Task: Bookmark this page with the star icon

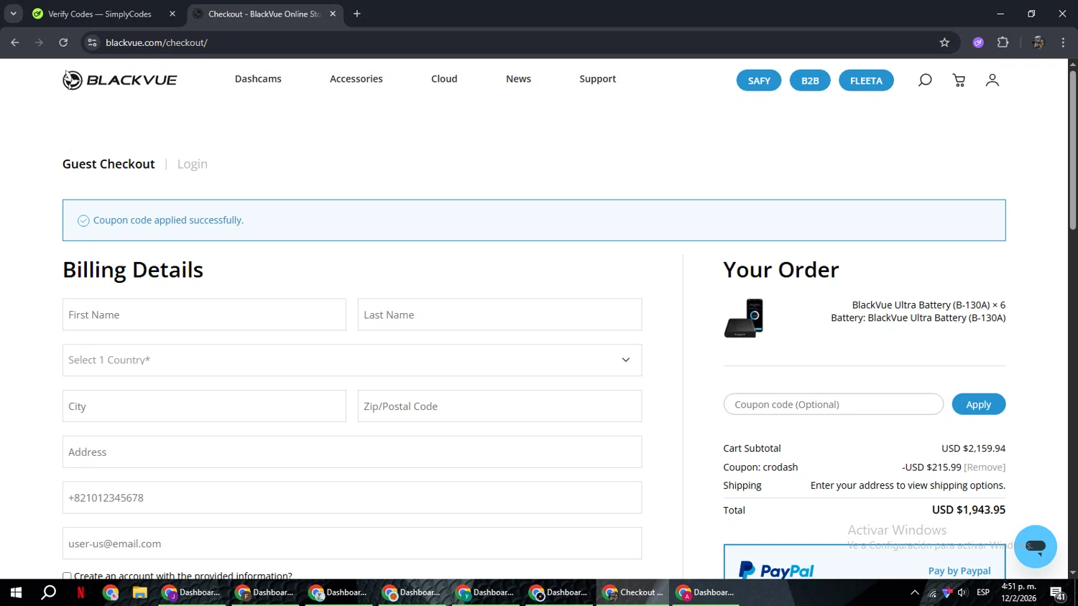Action: 944,42
